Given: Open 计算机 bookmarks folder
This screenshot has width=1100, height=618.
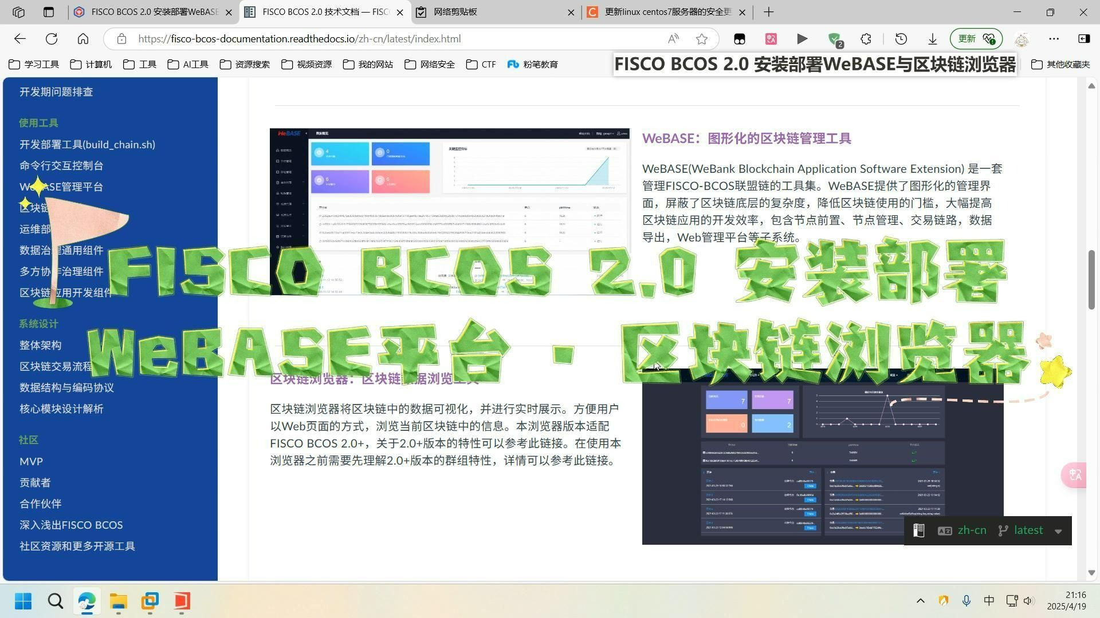Looking at the screenshot, I should tap(91, 65).
